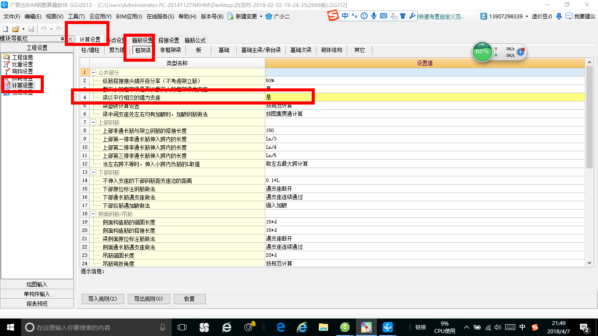598x336 pixels.
Task: Click row 吊筋锚固长度 value 20*d
Action: [x=425, y=255]
